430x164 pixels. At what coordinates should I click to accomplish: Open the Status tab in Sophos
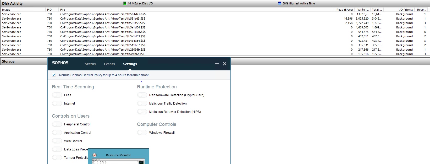coord(90,64)
